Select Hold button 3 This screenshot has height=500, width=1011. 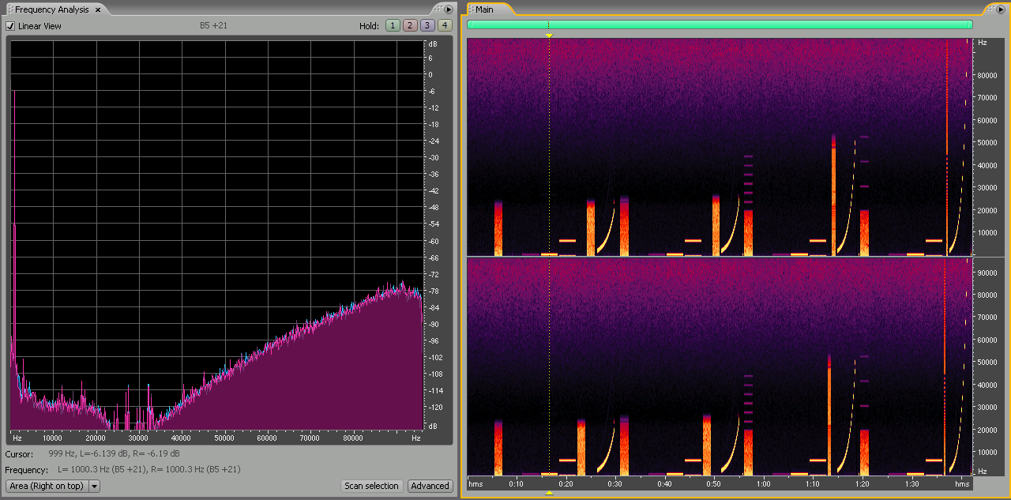(427, 25)
